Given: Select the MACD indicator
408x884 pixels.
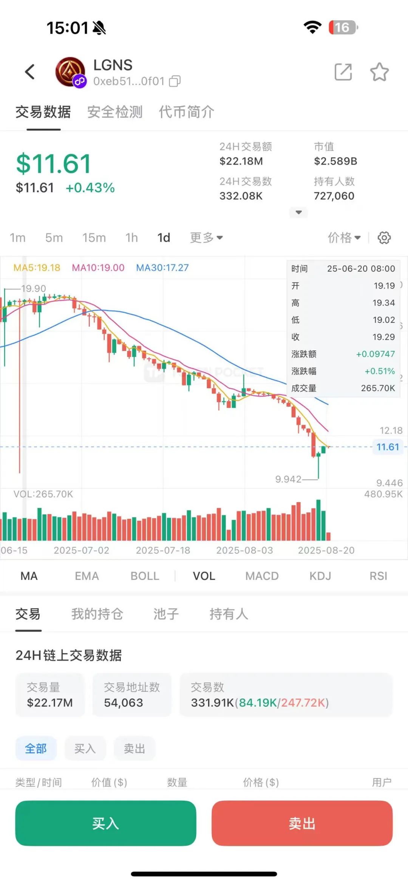Looking at the screenshot, I should [261, 575].
